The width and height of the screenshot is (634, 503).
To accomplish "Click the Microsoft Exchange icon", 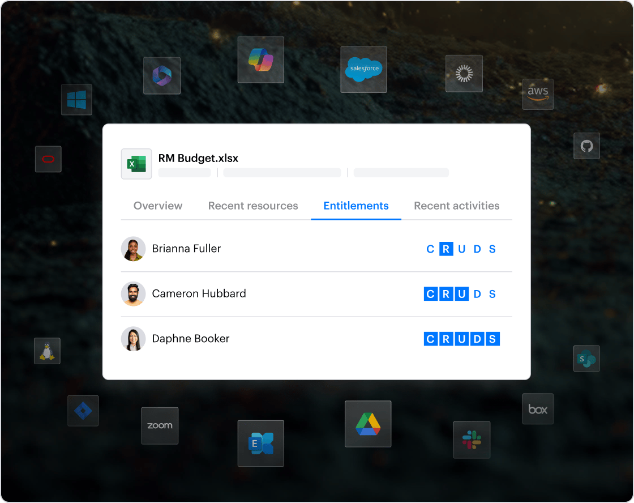I will pos(260,444).
